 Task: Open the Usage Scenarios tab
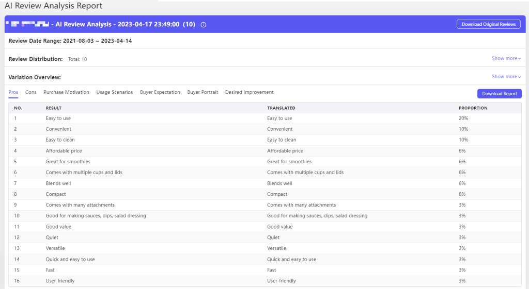click(114, 92)
